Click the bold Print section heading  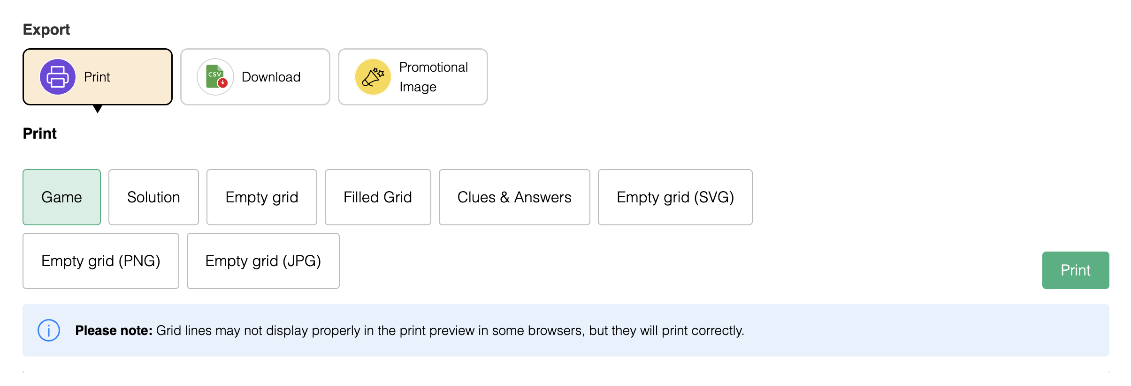click(x=40, y=134)
